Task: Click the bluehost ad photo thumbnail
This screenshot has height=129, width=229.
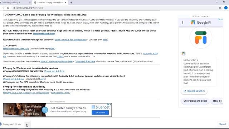Action: [x=14, y=110]
